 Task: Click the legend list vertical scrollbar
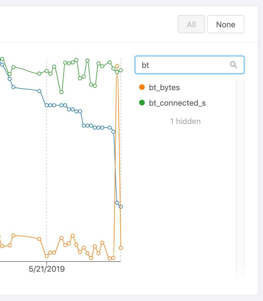point(240,169)
